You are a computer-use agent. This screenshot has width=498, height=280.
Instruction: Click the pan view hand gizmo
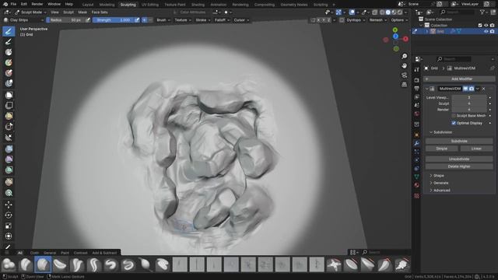[x=404, y=65]
